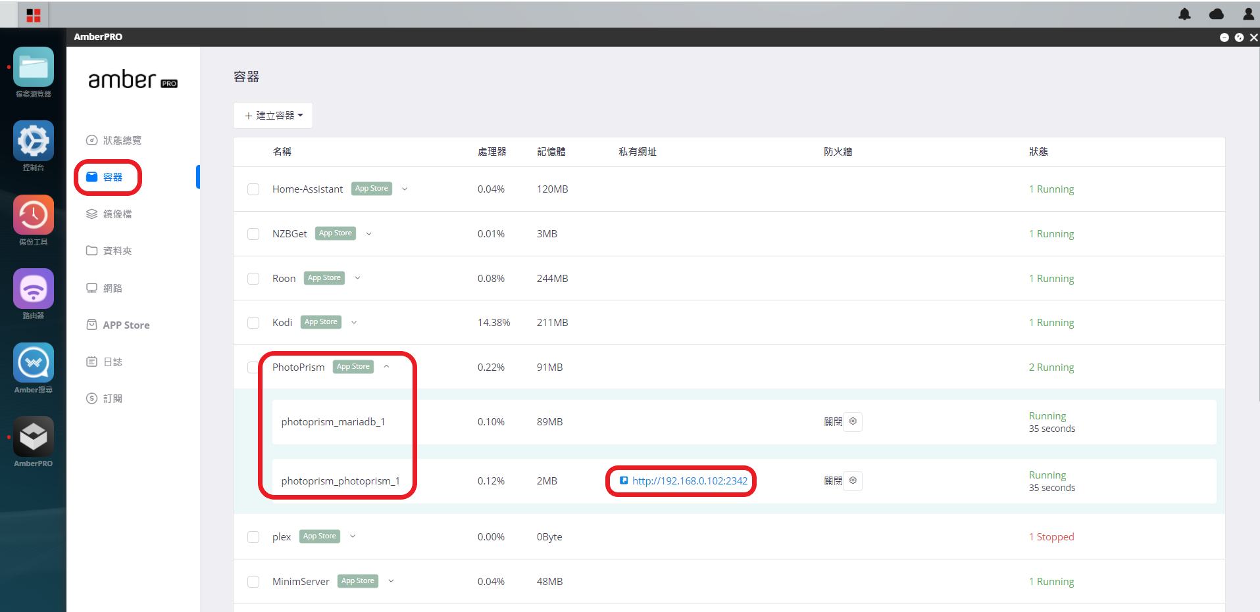Screen dimensions: 1260x612
Task: Click App Store tag beside NZBGet
Action: [336, 233]
